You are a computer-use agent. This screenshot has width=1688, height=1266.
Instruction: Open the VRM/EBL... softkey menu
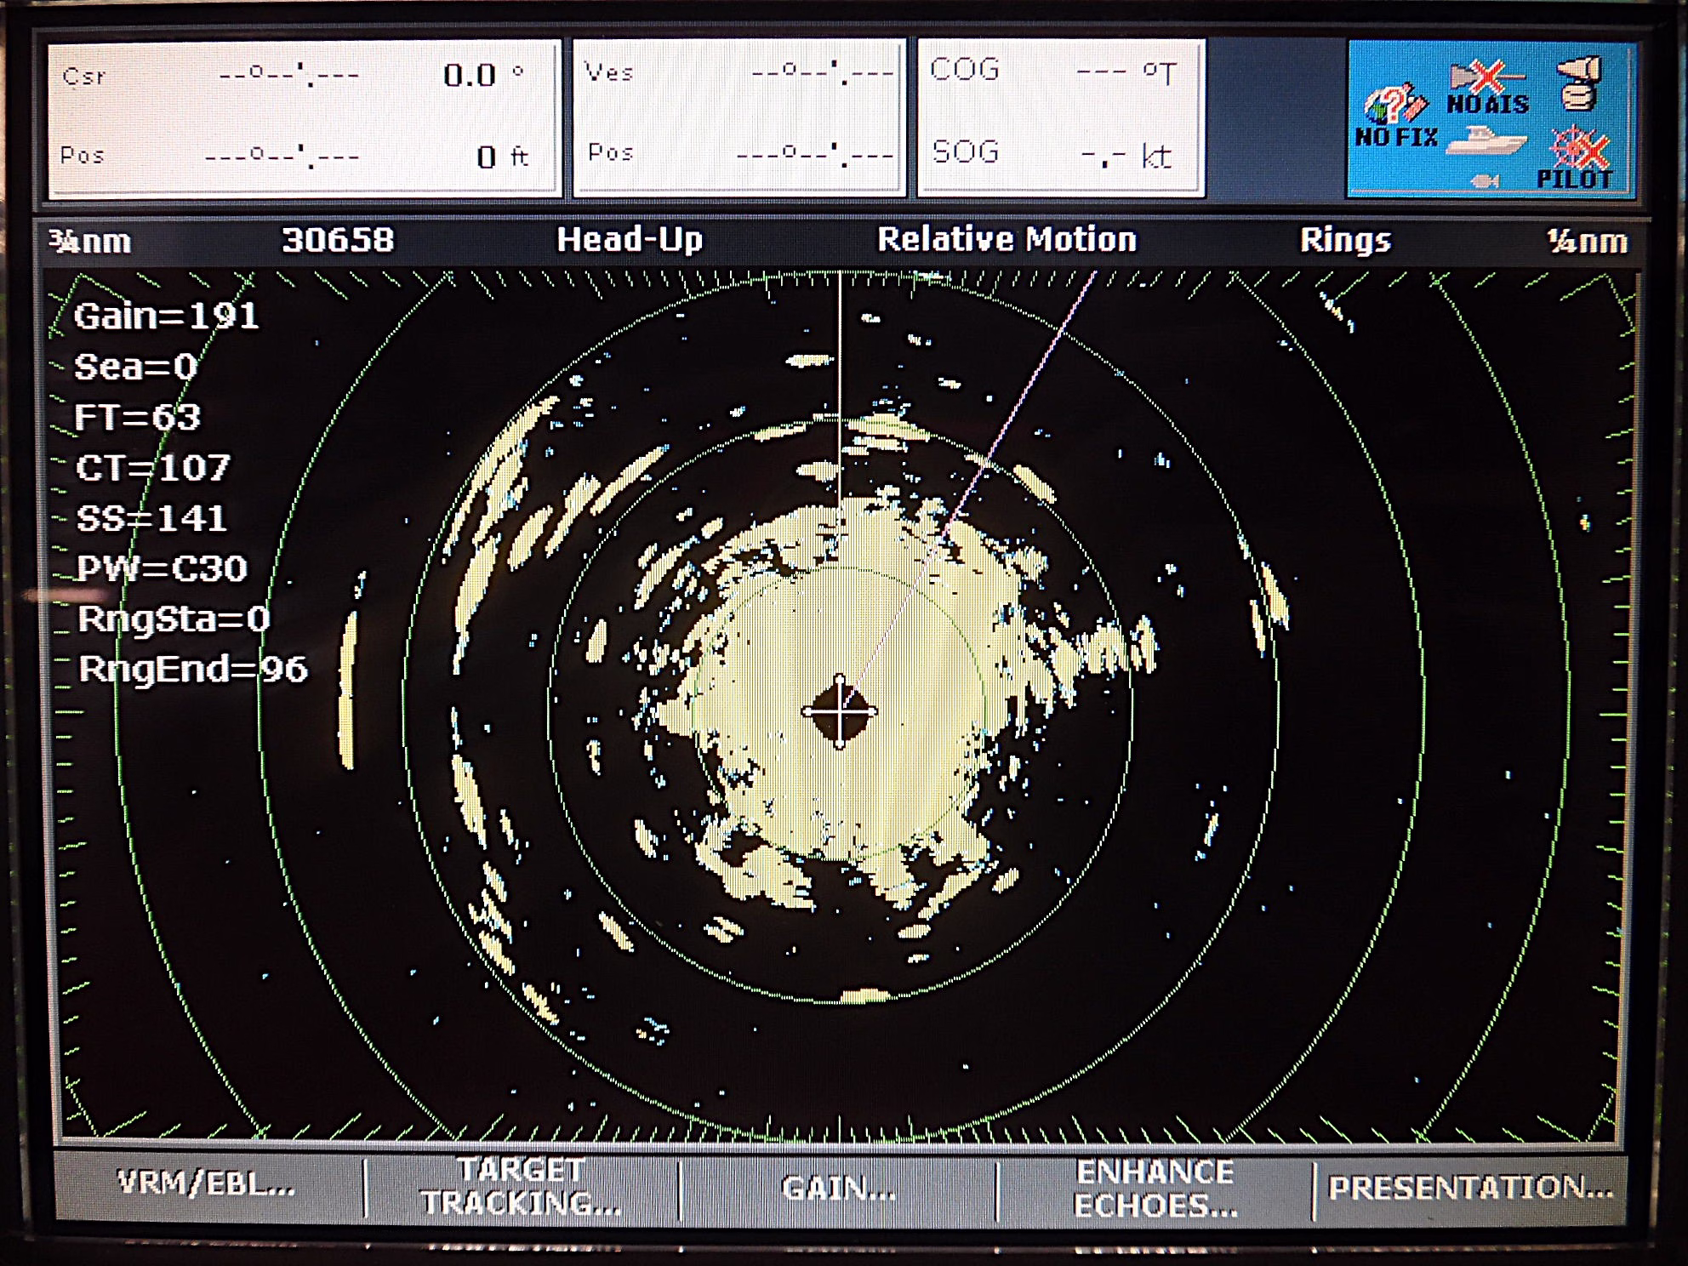click(x=207, y=1185)
